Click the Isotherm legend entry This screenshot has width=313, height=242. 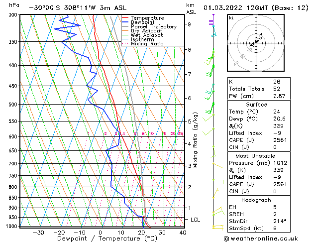(142, 39)
